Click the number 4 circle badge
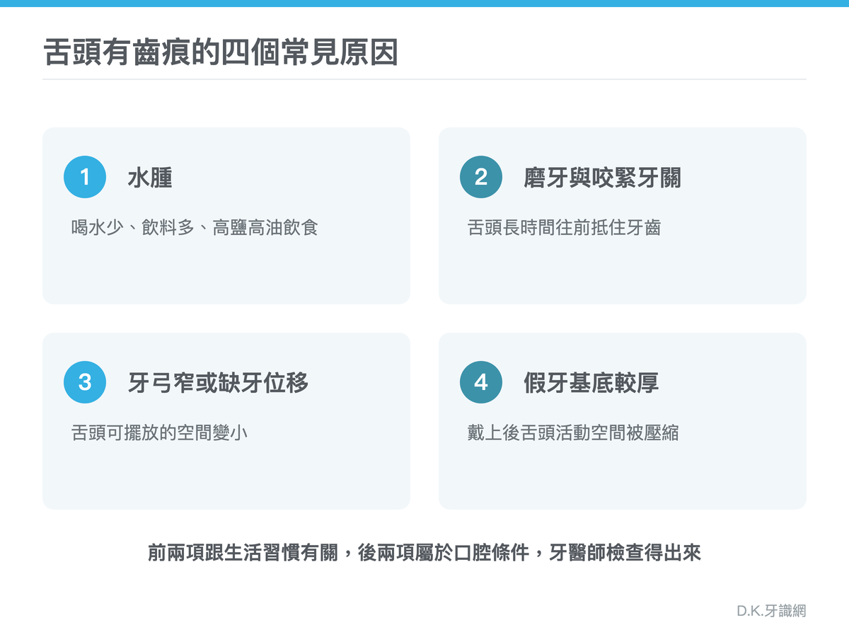 coord(481,382)
